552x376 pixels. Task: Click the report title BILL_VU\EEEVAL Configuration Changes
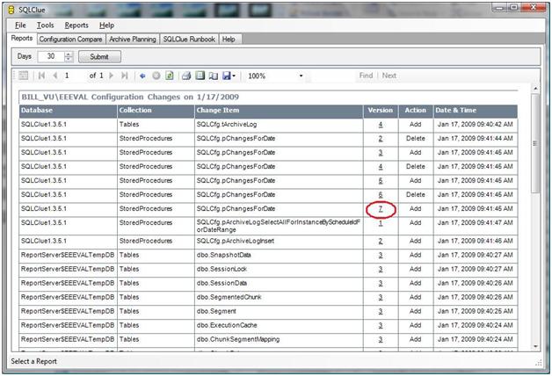tap(130, 98)
